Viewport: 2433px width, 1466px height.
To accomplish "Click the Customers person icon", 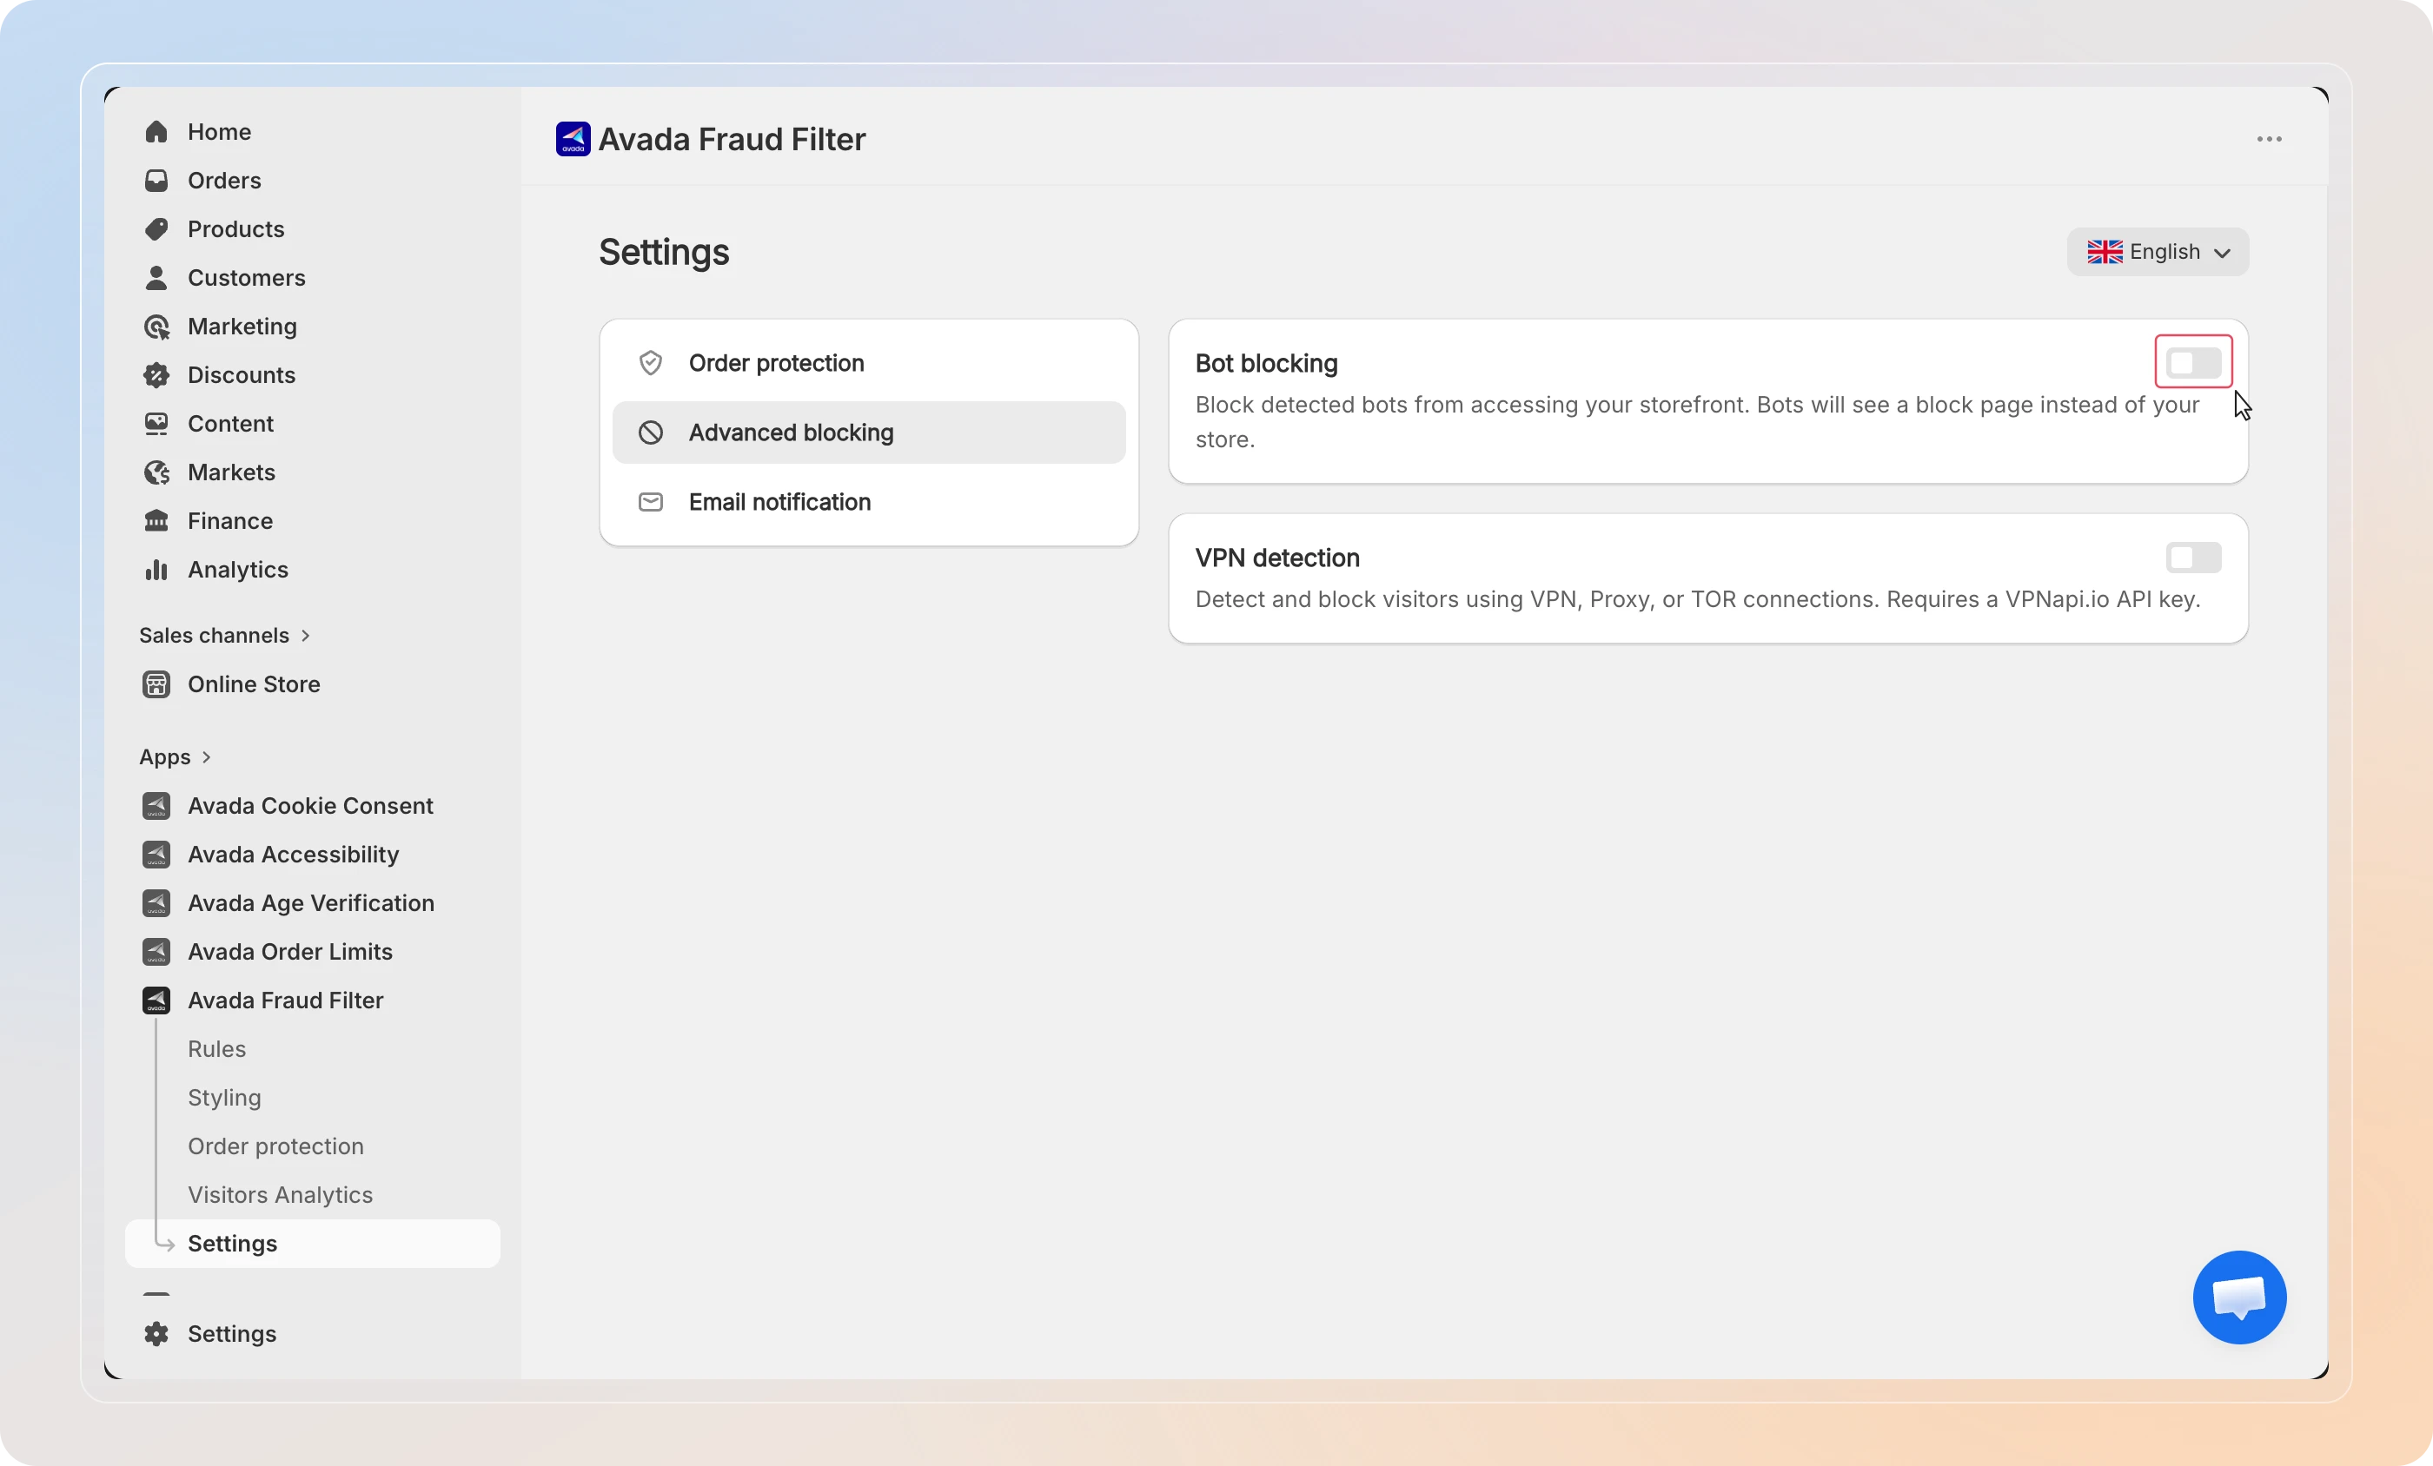I will [156, 277].
